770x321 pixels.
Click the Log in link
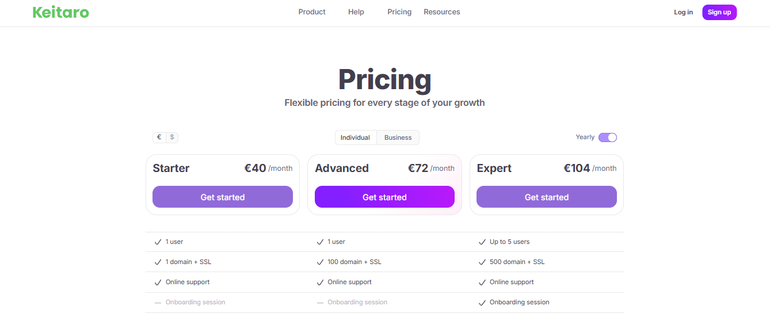[684, 12]
